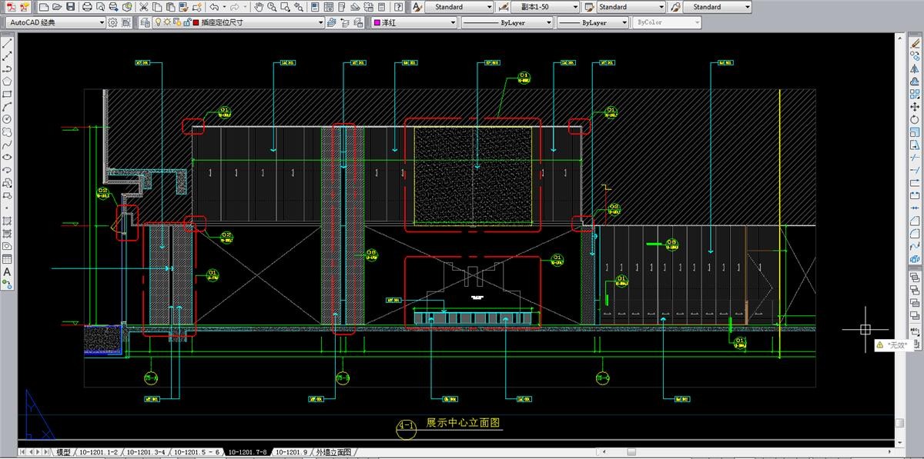Click the Undo arrow button
The height and width of the screenshot is (459, 924).
coord(213,7)
